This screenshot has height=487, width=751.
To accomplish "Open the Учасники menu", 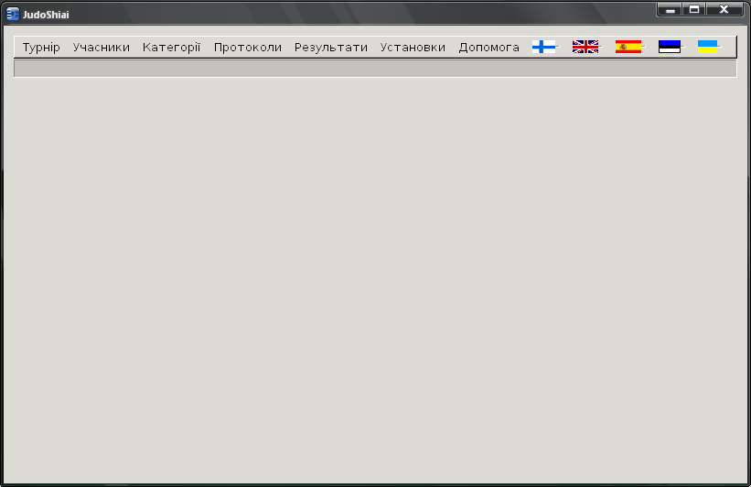I will (102, 48).
